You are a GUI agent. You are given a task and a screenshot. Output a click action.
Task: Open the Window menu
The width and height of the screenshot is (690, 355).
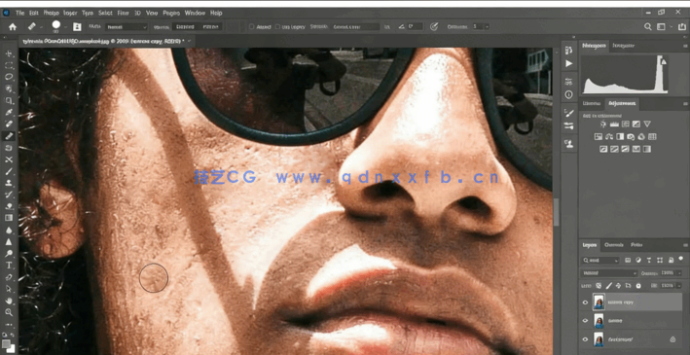pyautogui.click(x=195, y=13)
